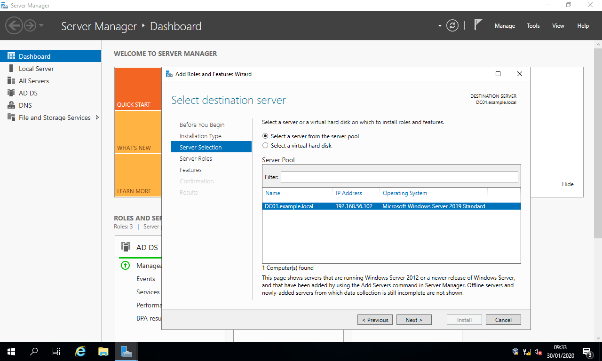This screenshot has width=602, height=361.
Task: Choose 'Select a virtual hard disk'
Action: [x=265, y=145]
